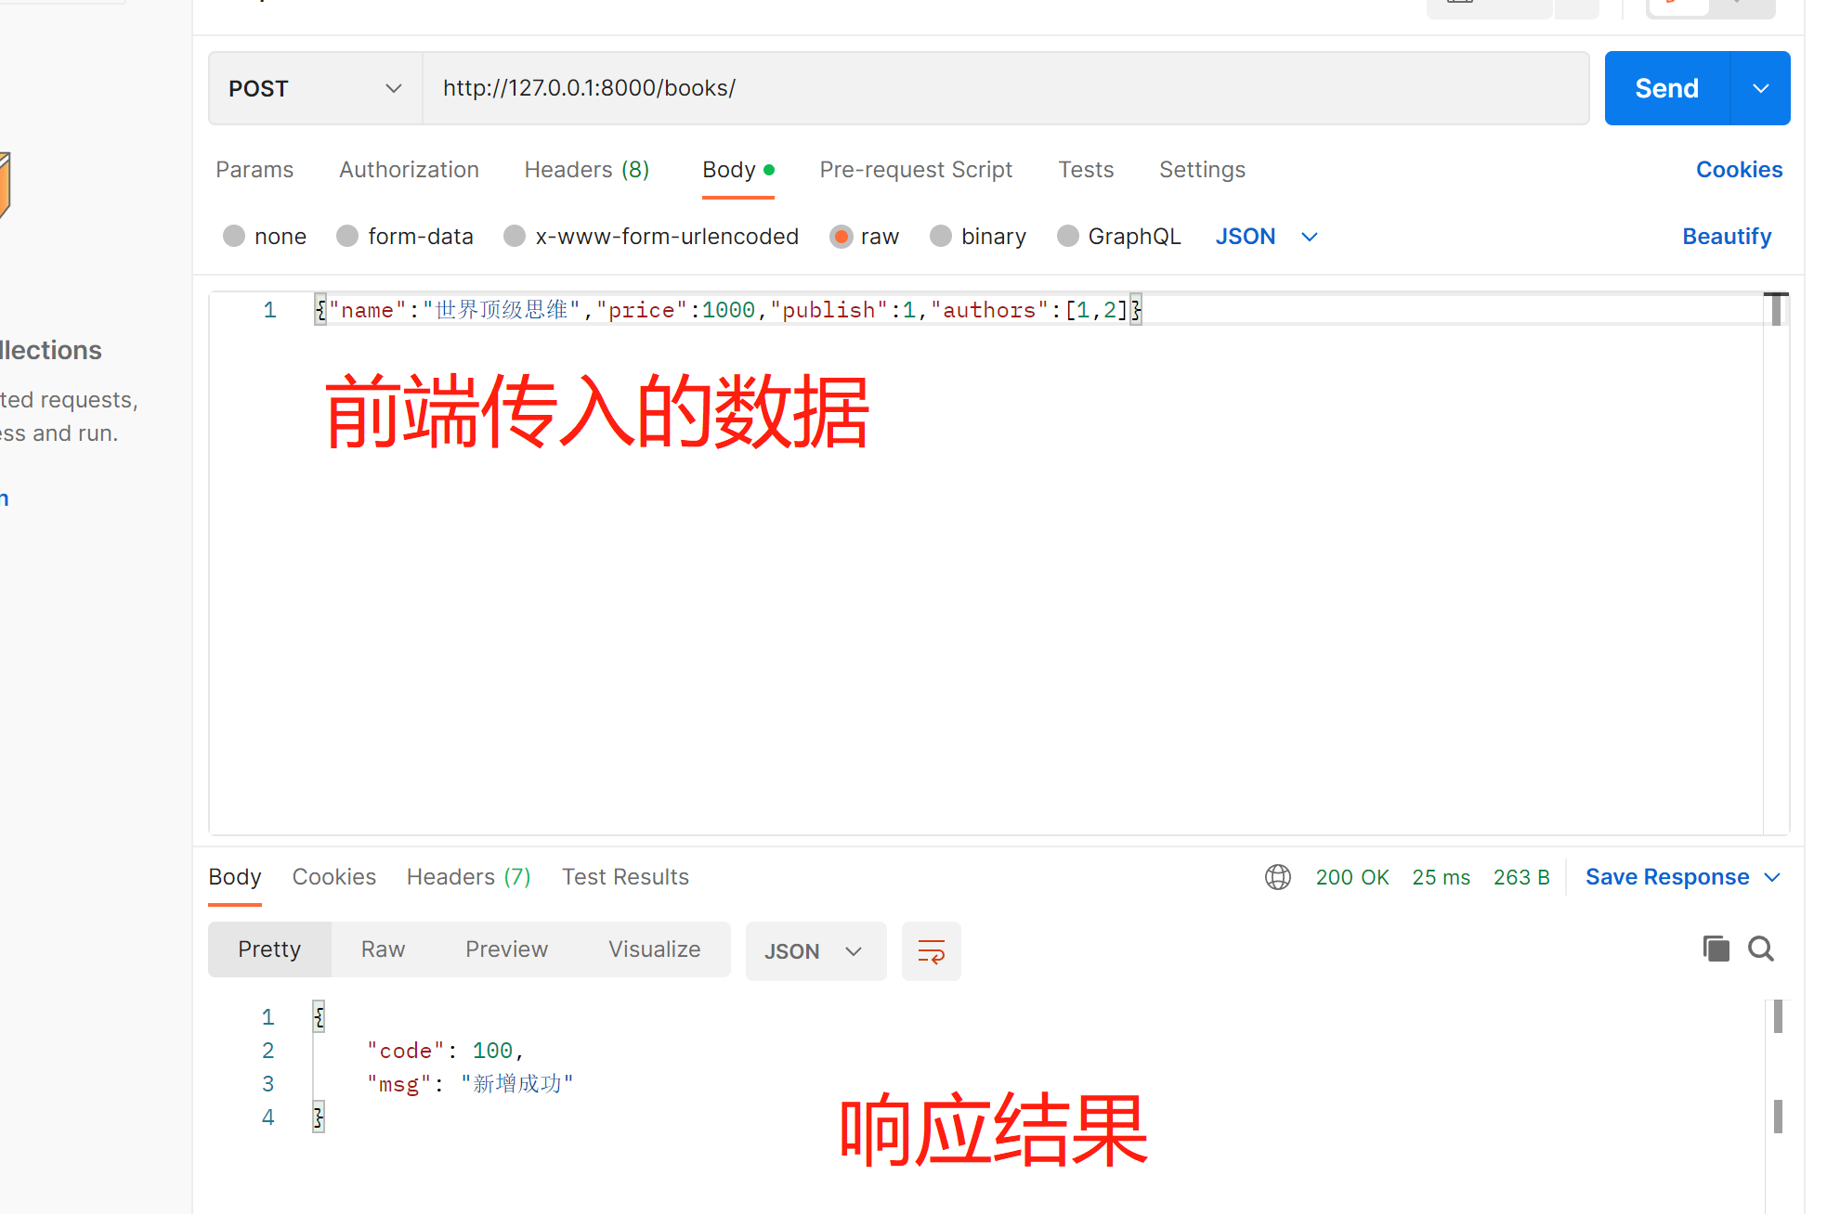
Task: Switch to request Headers (8) tab
Action: 586,170
